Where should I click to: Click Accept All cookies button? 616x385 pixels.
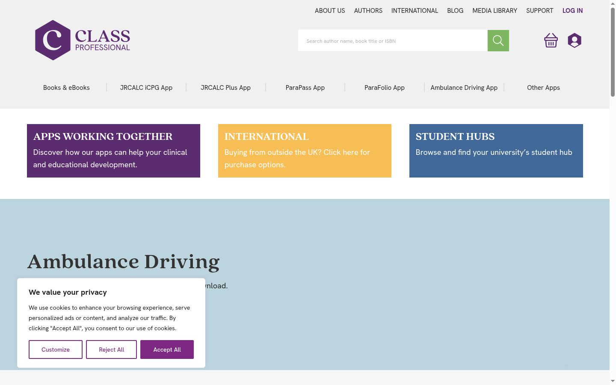[167, 349]
